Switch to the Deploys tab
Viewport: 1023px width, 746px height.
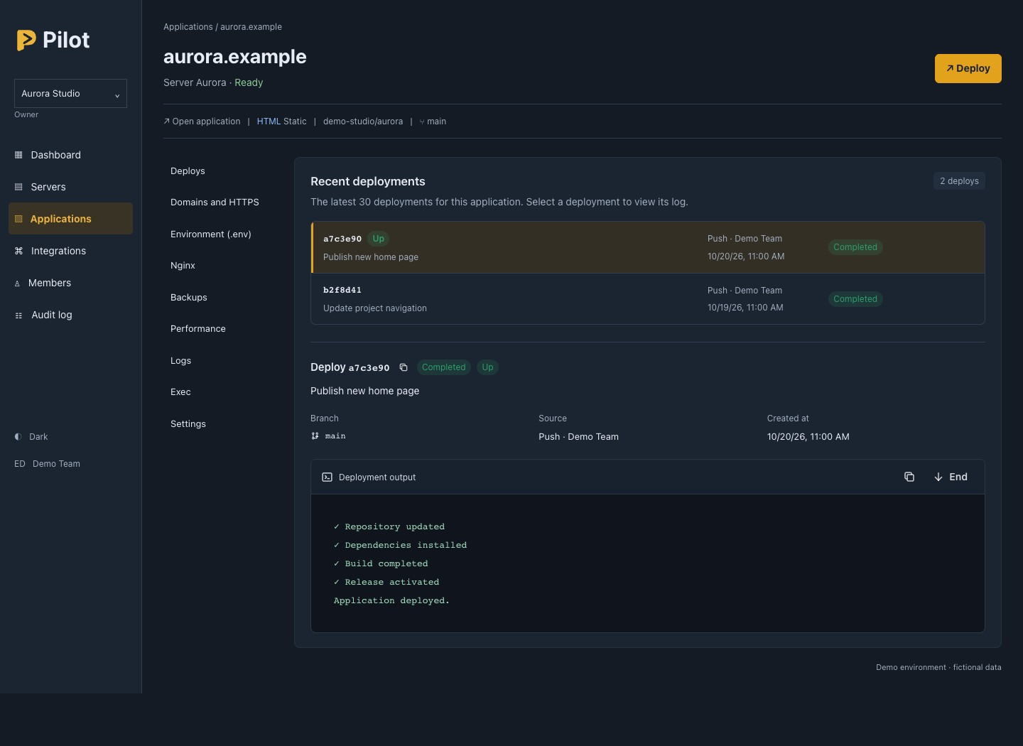(x=188, y=171)
